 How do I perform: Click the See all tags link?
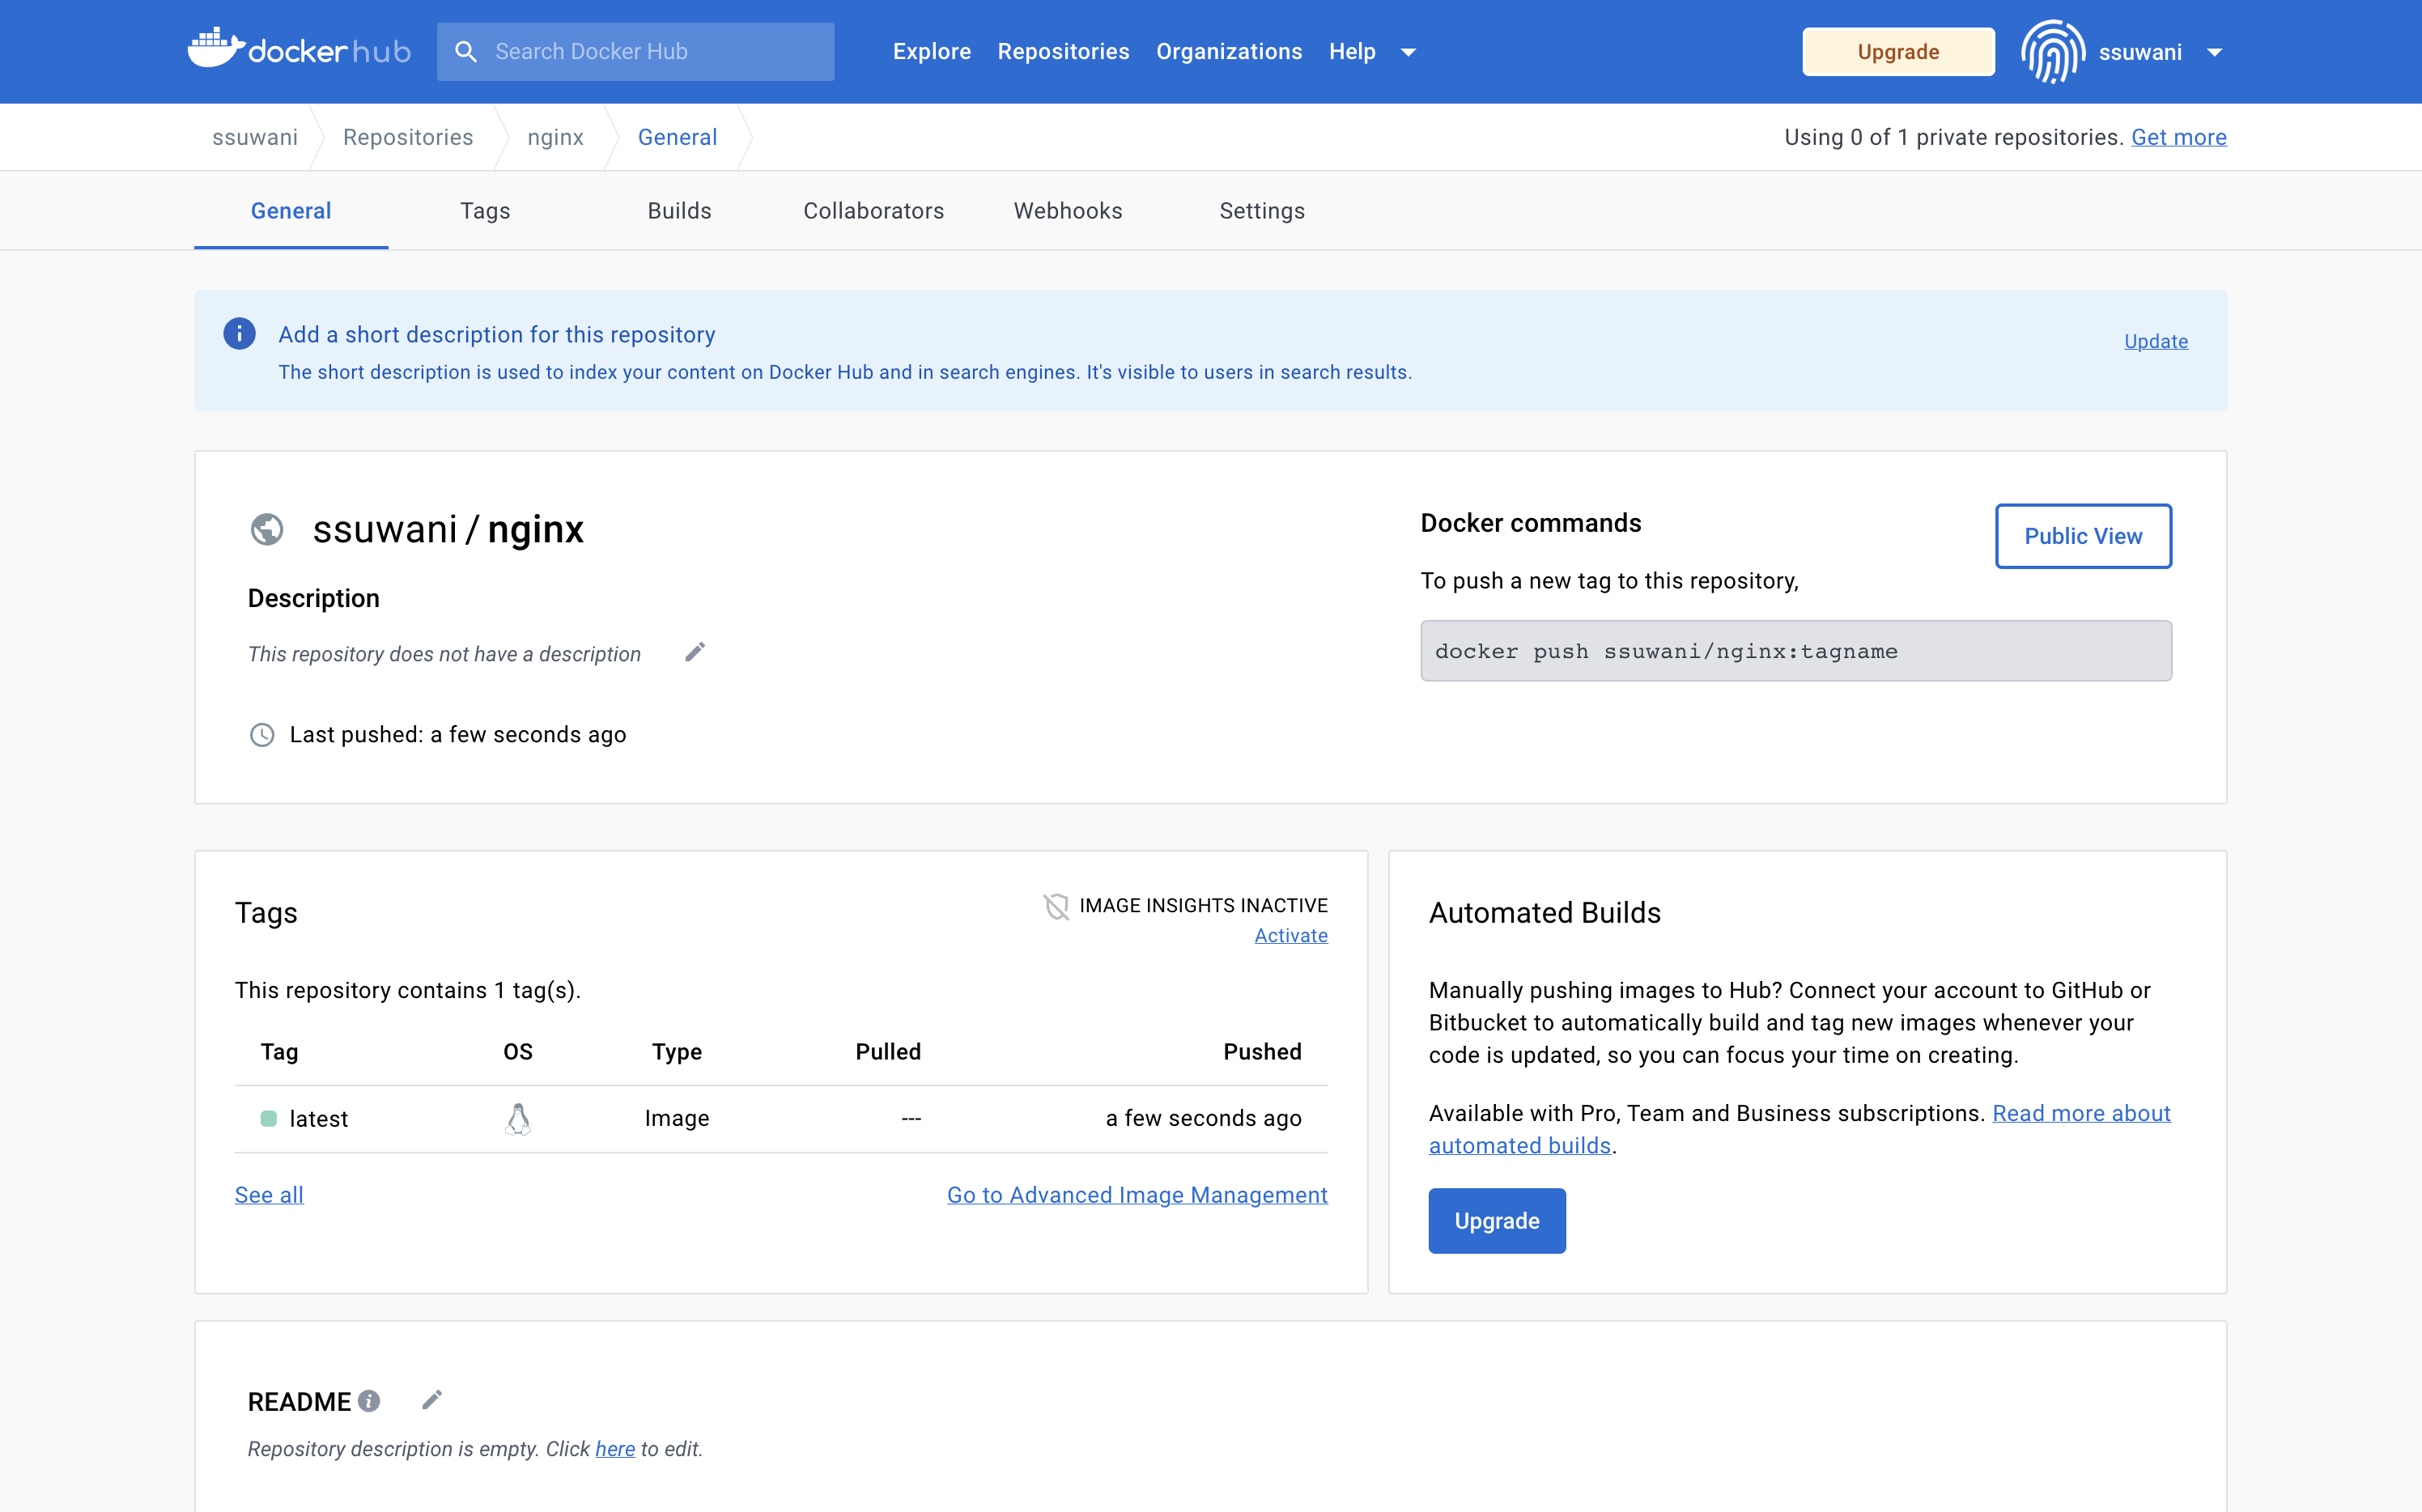pos(269,1195)
